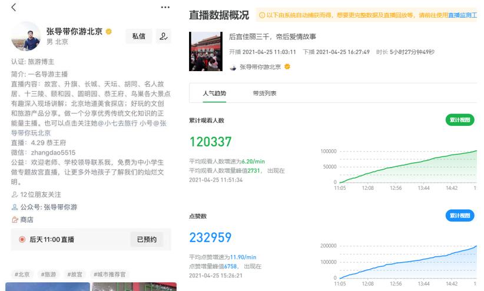Click the 微信: zhangdao5515 line in bio

tap(43, 152)
